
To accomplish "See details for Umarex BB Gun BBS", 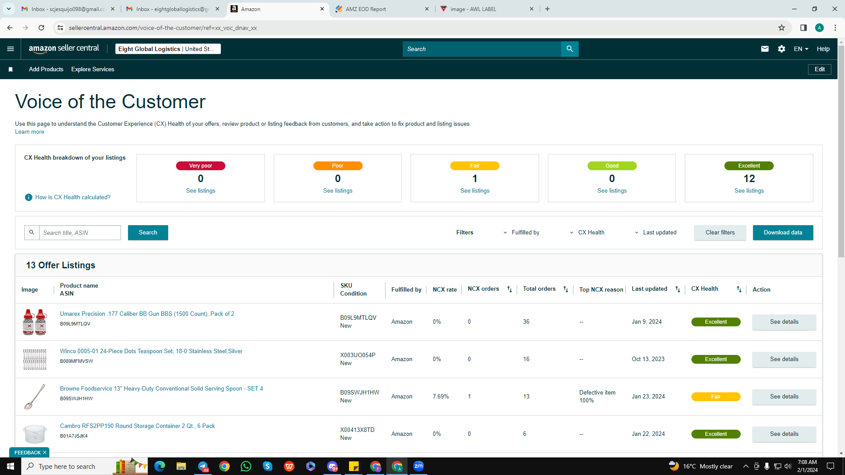I will pyautogui.click(x=784, y=322).
